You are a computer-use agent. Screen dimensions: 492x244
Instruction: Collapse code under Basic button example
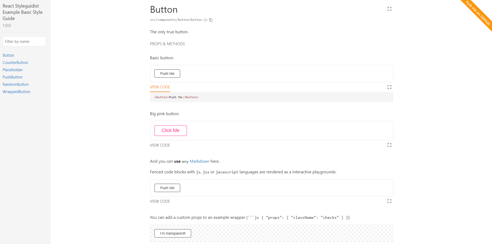160,87
